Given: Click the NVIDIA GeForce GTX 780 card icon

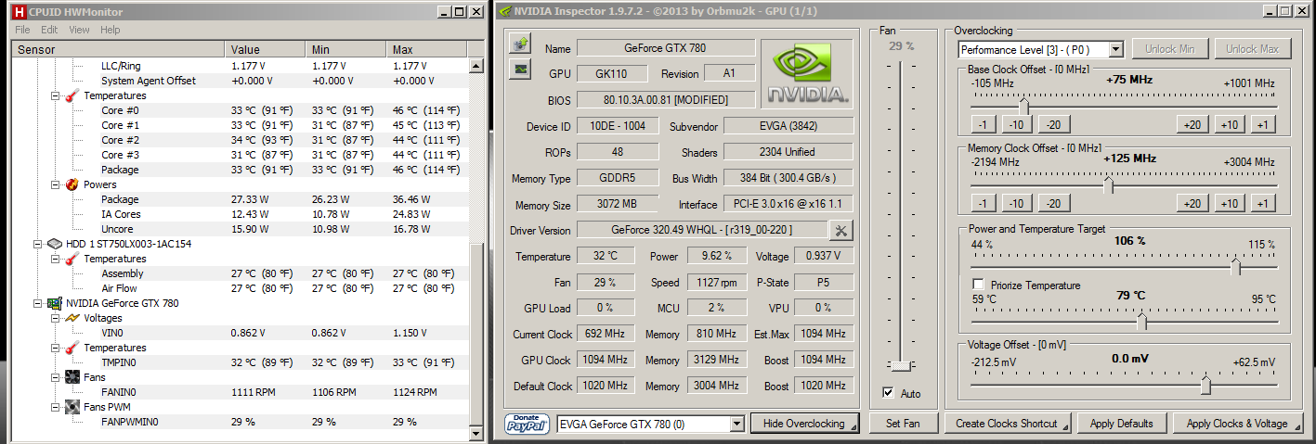Looking at the screenshot, I should click(x=55, y=303).
